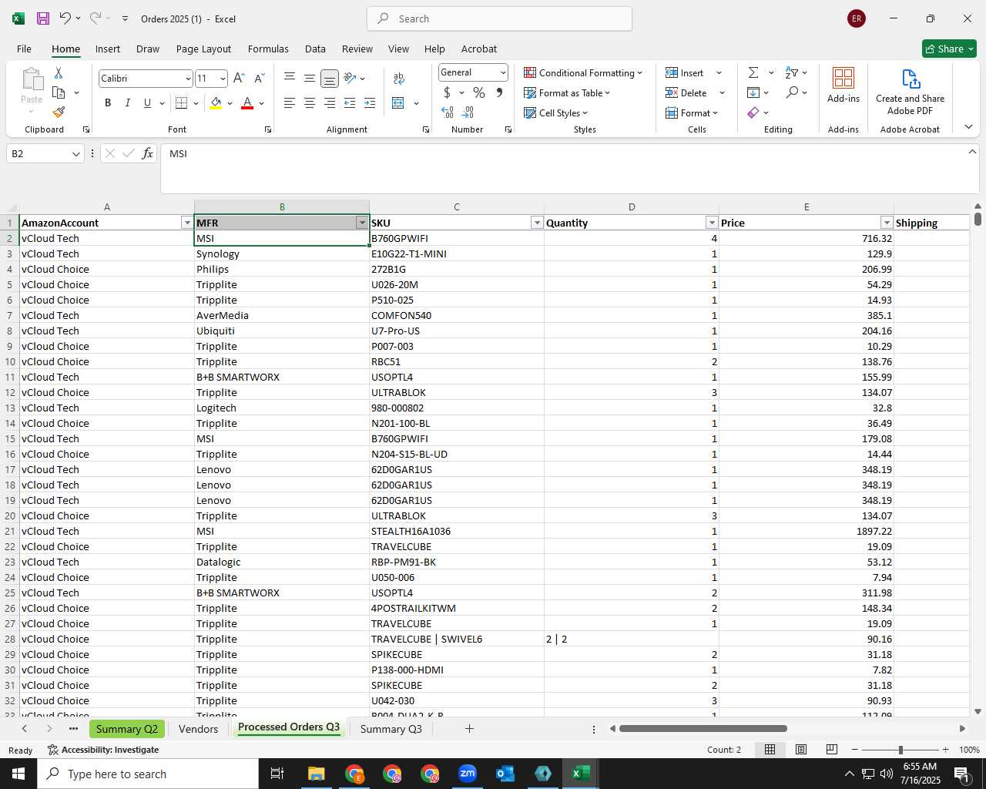
Task: Adjust the zoom slider handle
Action: [x=900, y=750]
